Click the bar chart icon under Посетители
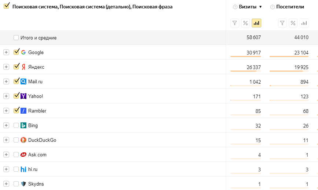The height and width of the screenshot is (190, 318). 304,23
